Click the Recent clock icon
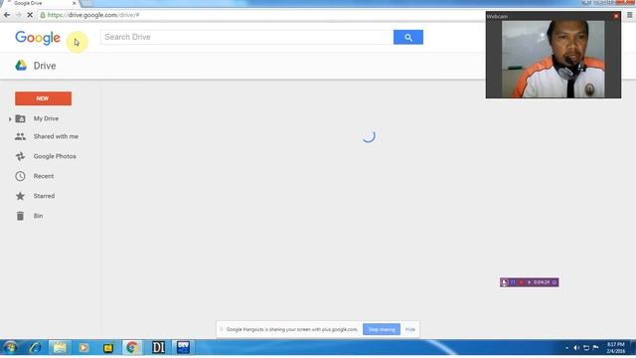636x358 pixels. 20,176
